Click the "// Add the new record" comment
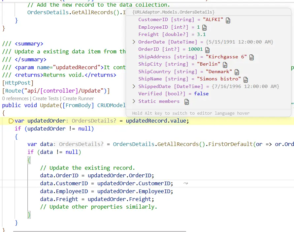The width and height of the screenshot is (294, 232). (x=99, y=5)
